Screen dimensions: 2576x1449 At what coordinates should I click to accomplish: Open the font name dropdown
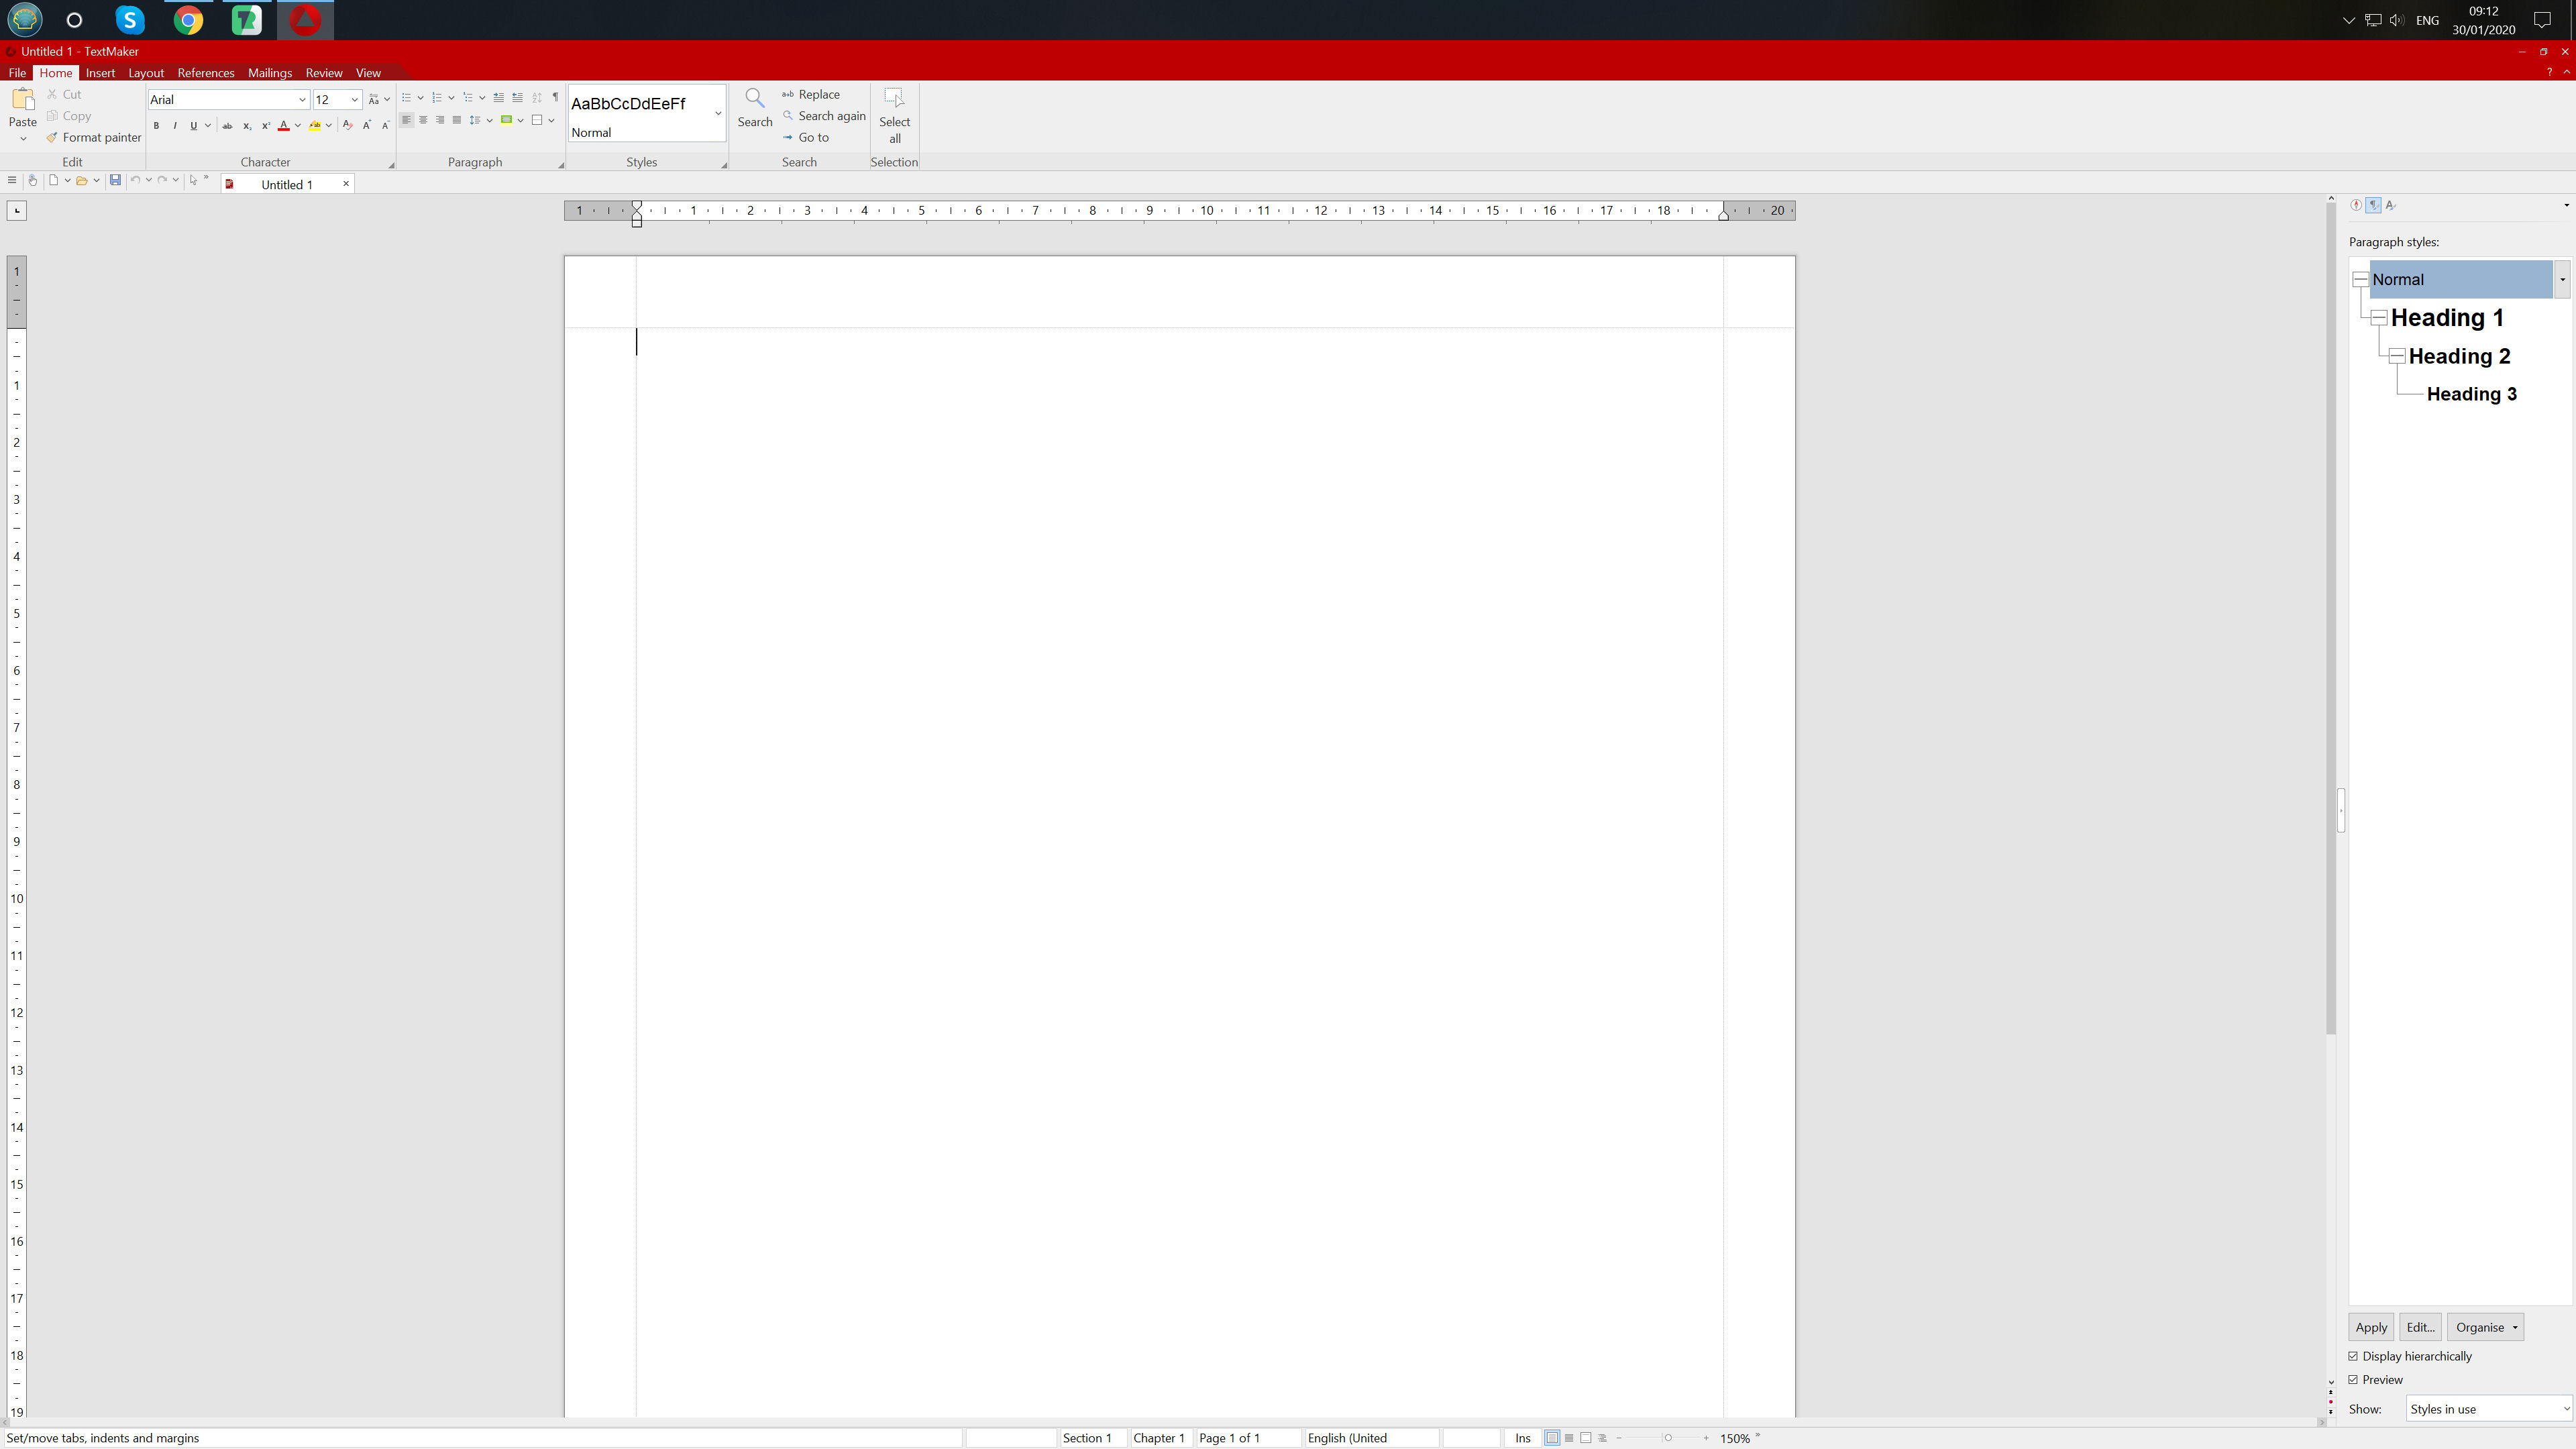click(x=302, y=100)
